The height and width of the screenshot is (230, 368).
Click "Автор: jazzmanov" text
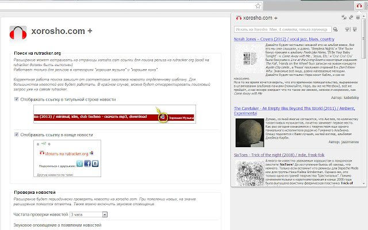point(343,142)
